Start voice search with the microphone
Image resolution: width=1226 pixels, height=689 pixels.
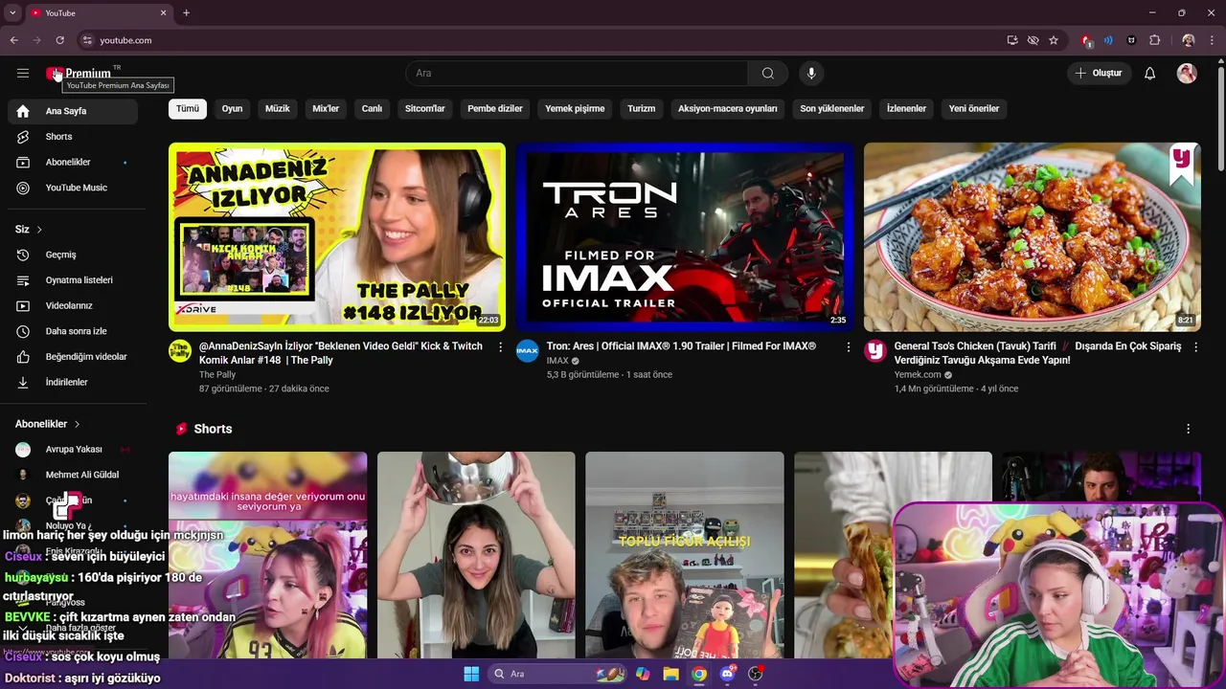pyautogui.click(x=811, y=73)
